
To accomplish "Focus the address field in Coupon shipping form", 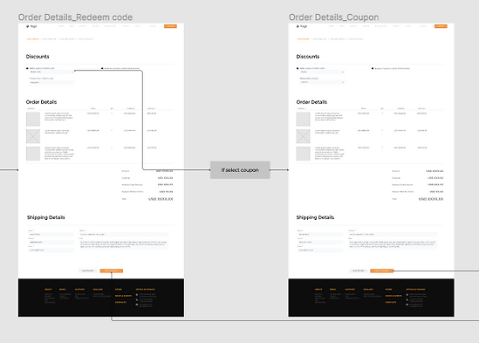I will (x=393, y=235).
